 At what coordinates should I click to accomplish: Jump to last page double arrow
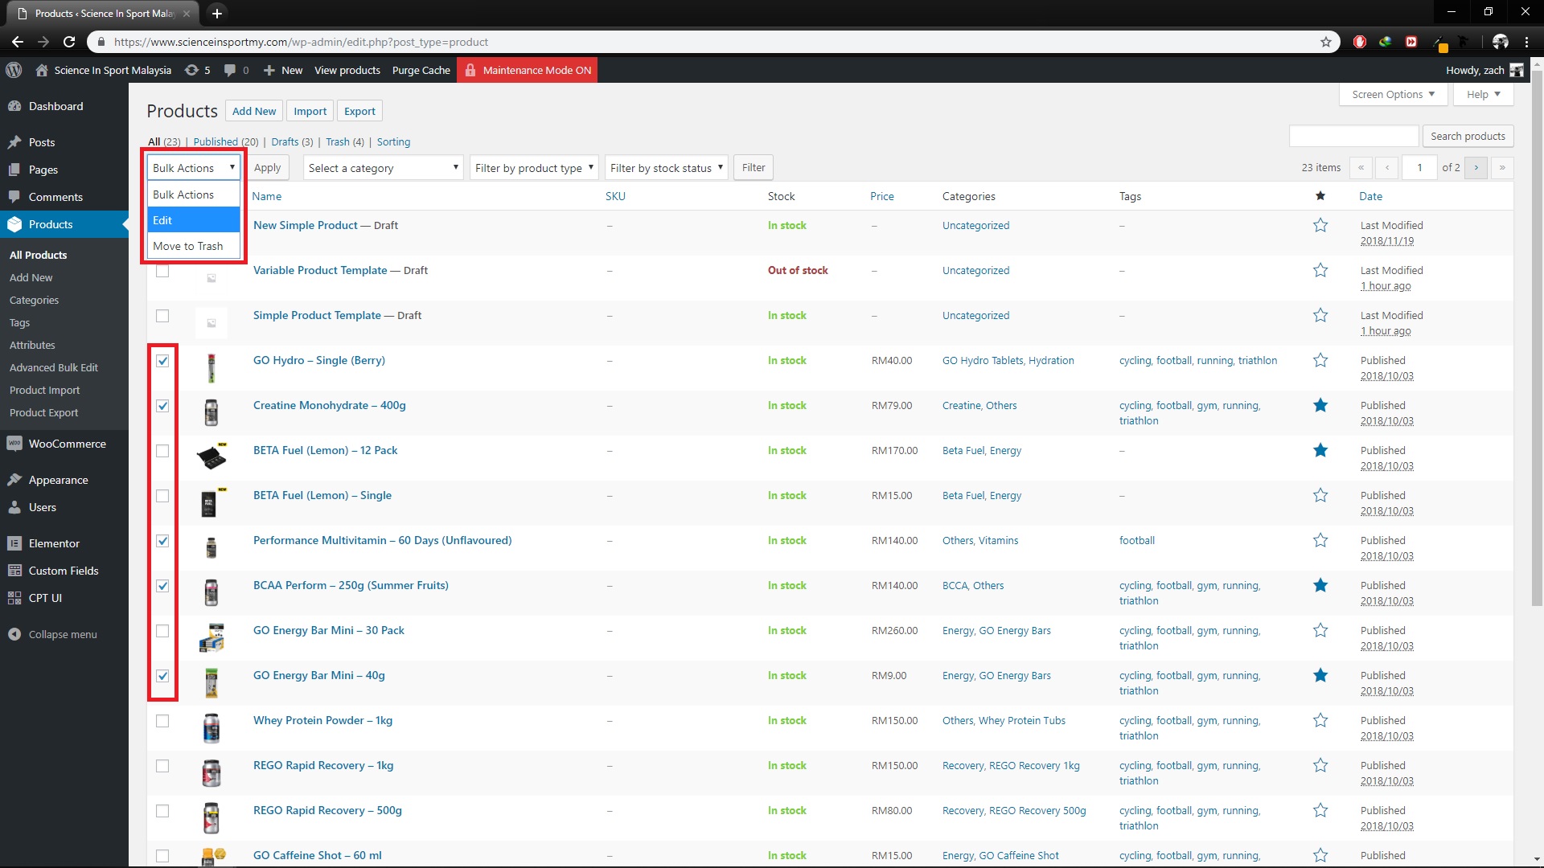point(1501,168)
